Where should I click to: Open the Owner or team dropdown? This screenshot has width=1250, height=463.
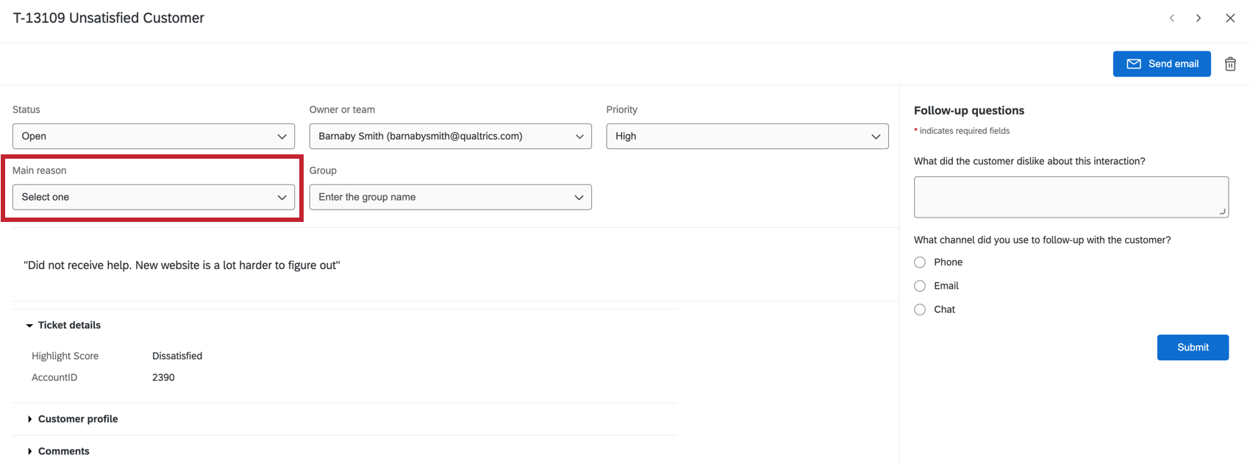(450, 136)
